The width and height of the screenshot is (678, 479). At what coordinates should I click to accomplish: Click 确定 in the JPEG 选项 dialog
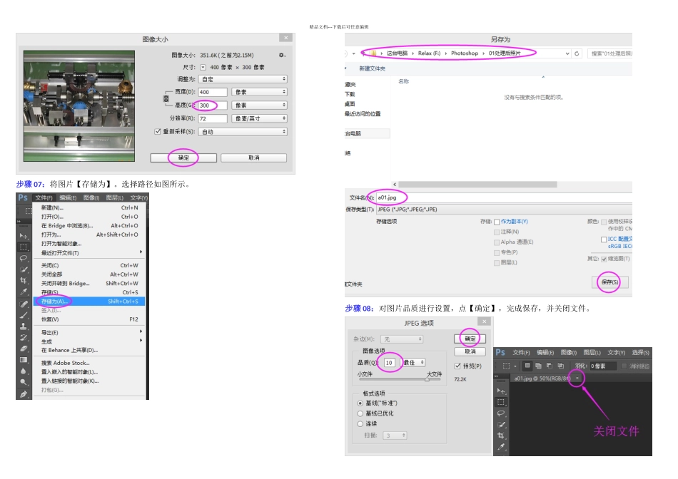(x=470, y=339)
